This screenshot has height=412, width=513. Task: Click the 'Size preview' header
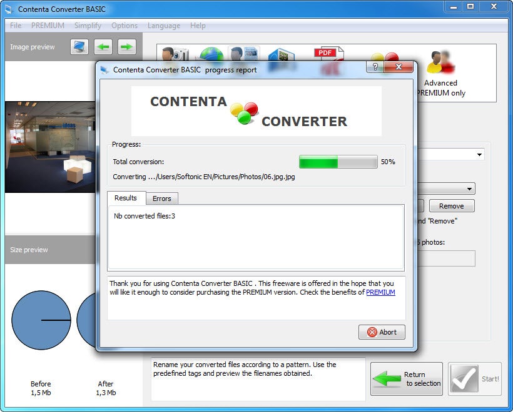pos(29,250)
